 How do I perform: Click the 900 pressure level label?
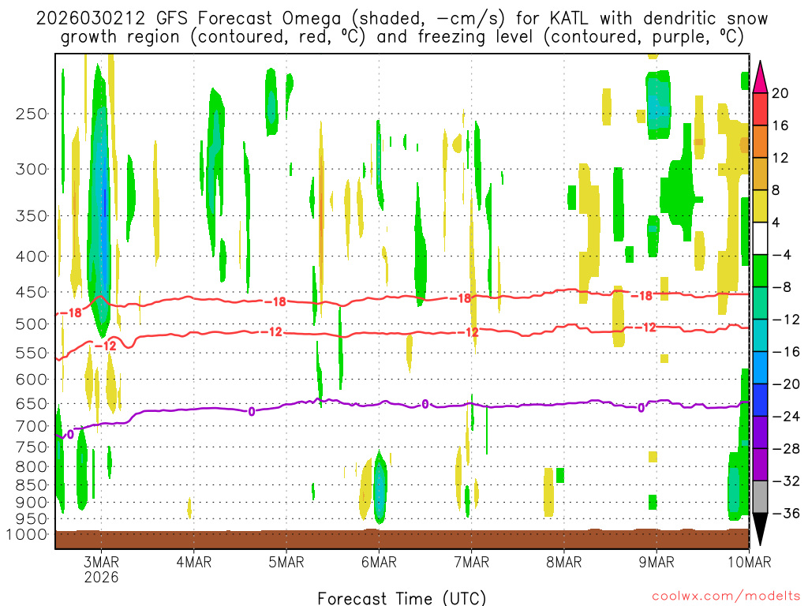click(32, 503)
